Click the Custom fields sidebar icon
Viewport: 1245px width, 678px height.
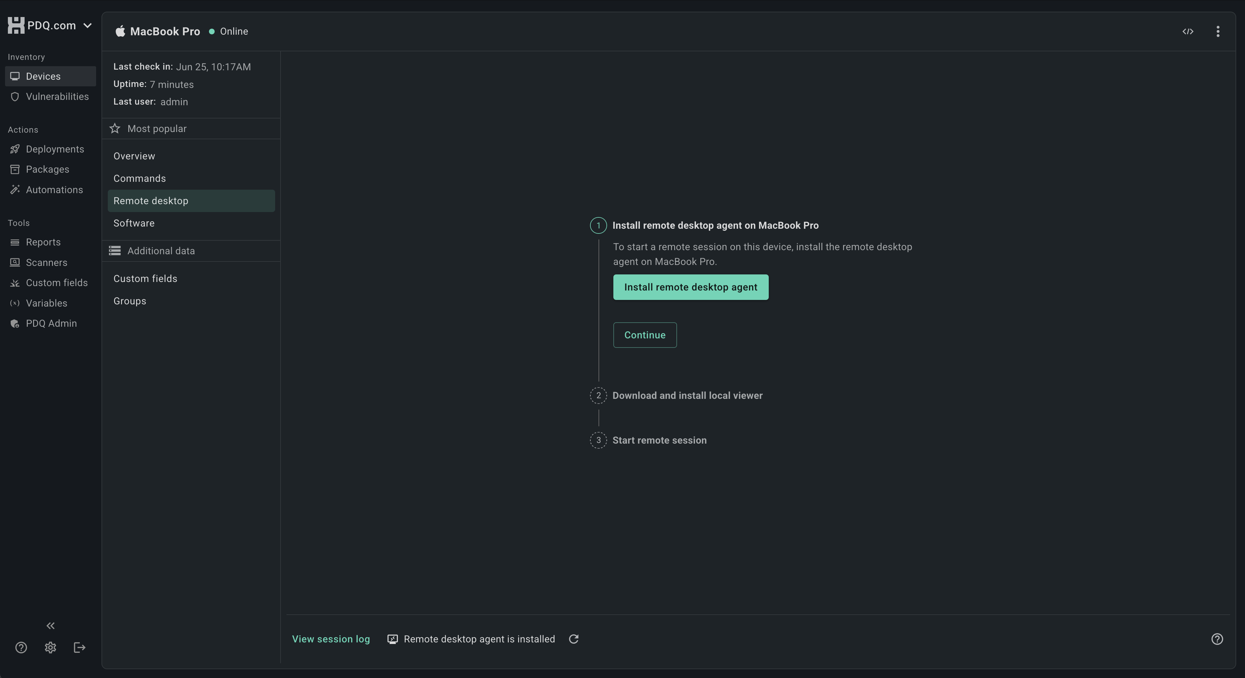pos(15,283)
